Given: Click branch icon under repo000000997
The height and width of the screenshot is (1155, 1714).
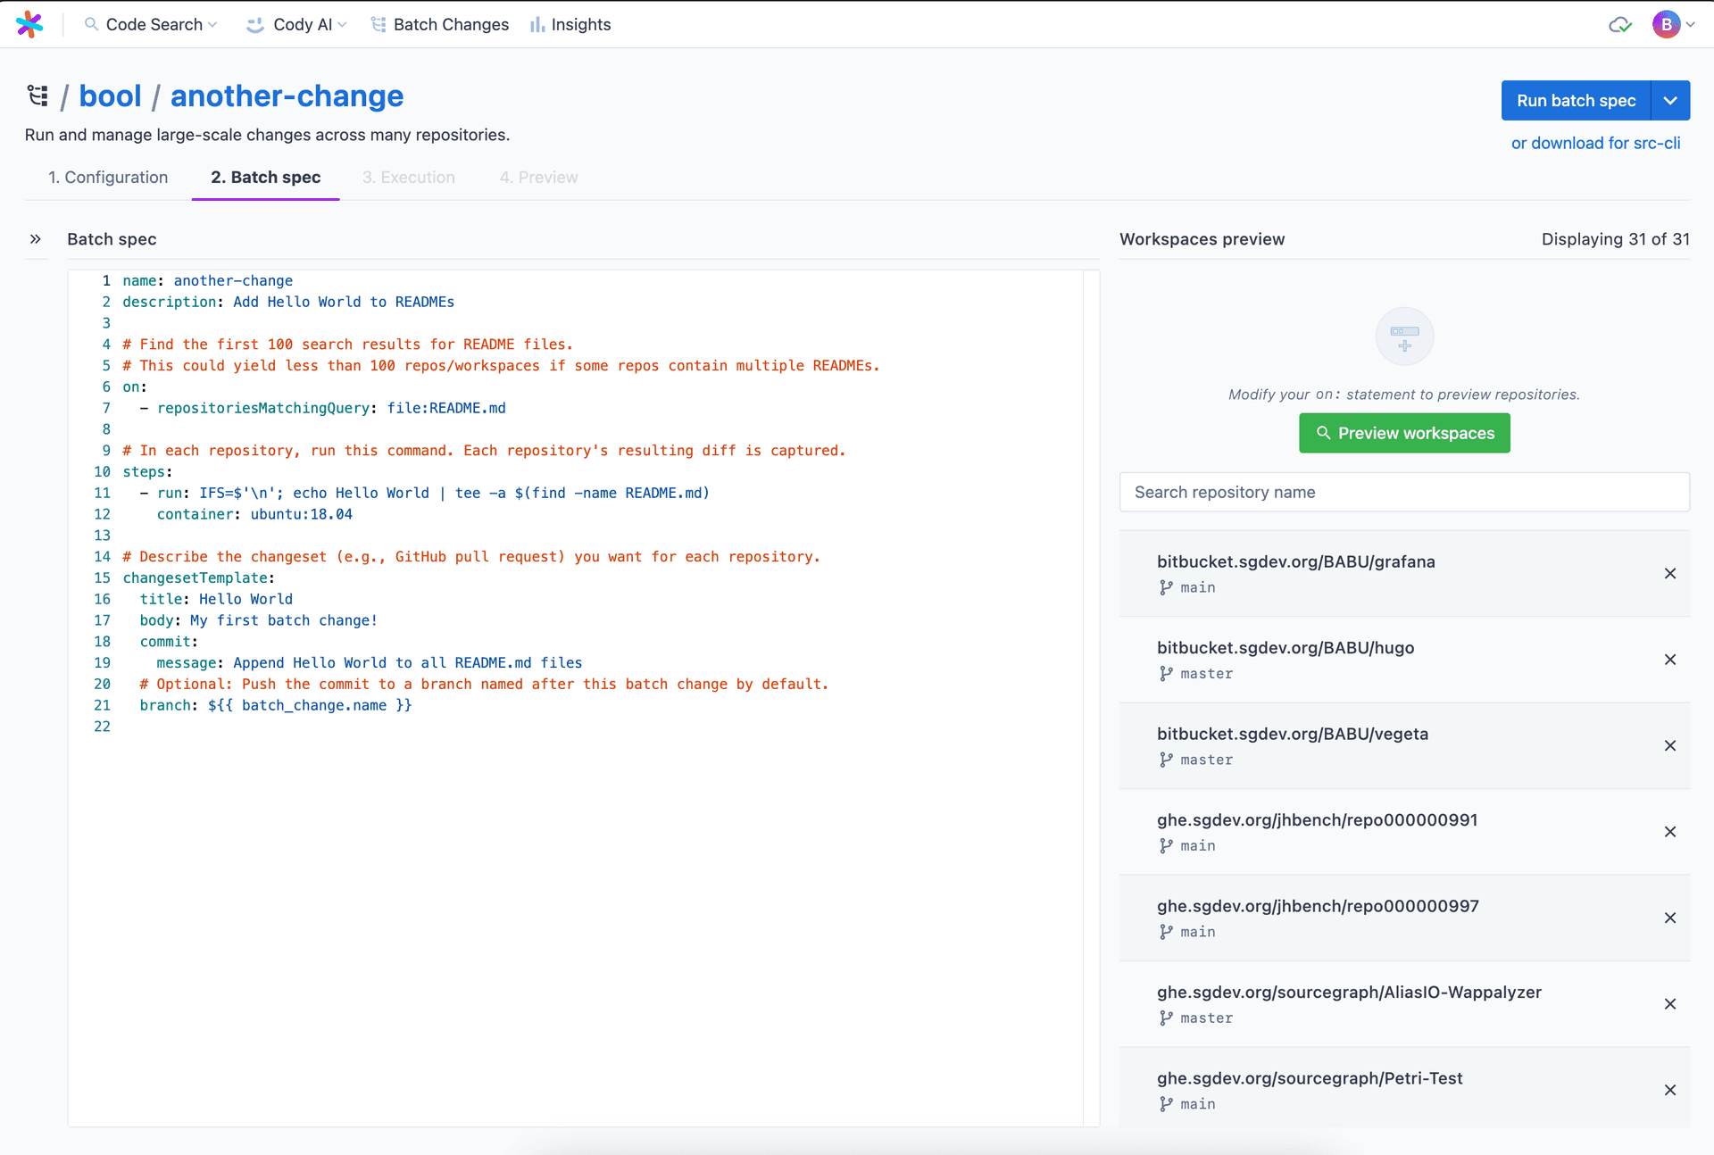Looking at the screenshot, I should (1166, 932).
